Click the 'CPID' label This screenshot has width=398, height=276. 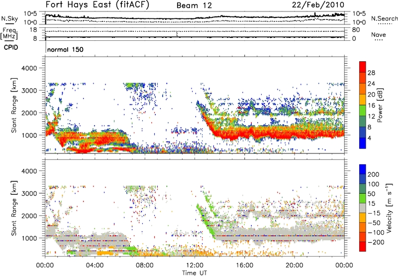[11, 47]
